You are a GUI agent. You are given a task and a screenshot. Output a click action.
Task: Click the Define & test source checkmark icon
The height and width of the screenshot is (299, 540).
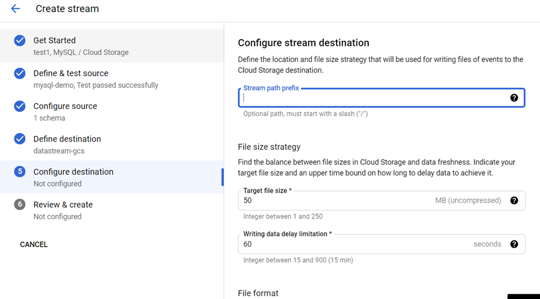20,73
